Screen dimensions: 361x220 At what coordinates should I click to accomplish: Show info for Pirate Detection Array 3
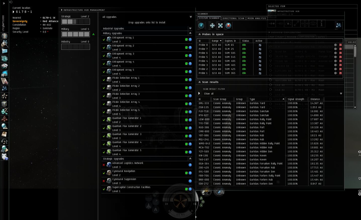190,96
